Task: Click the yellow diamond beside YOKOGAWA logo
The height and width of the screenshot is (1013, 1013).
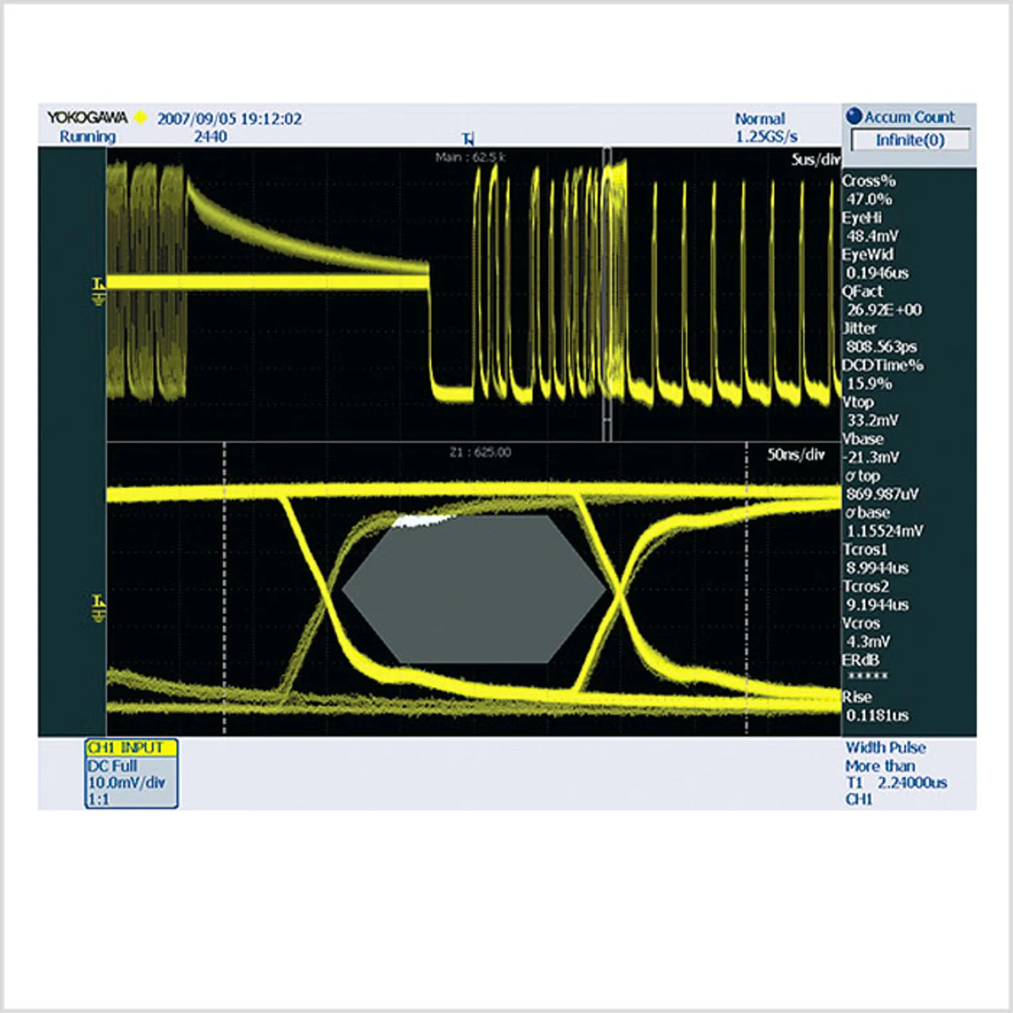Action: (140, 118)
